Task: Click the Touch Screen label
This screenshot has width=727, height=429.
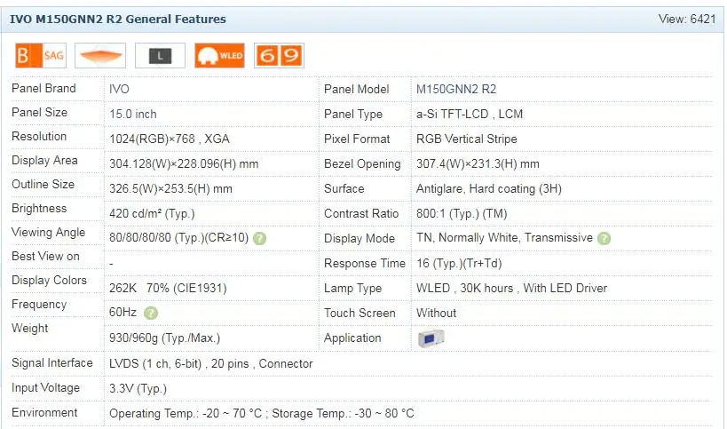Action: pyautogui.click(x=360, y=314)
